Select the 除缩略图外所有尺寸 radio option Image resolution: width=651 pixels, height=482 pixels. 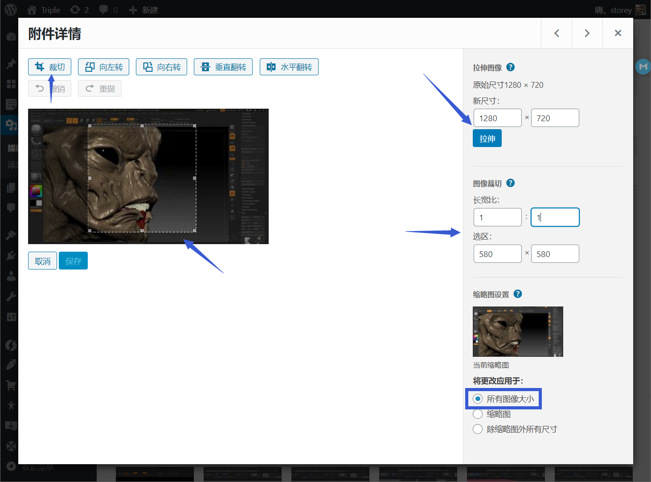[x=478, y=429]
